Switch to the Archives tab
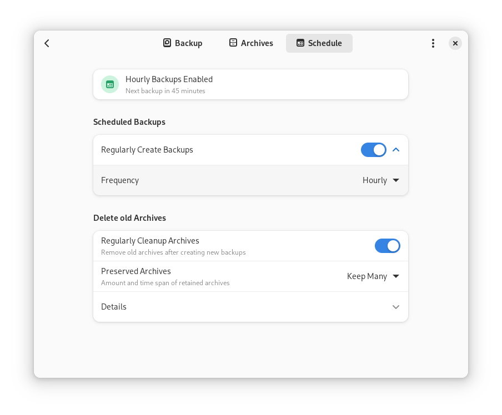502x415 pixels. (251, 43)
